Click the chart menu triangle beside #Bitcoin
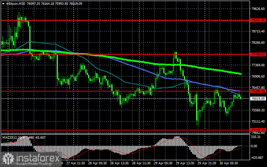This screenshot has width=267, height=167. point(3,3)
